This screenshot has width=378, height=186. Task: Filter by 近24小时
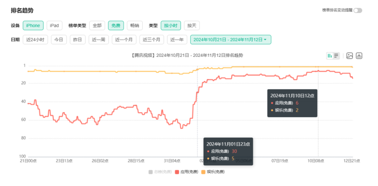pyautogui.click(x=35, y=40)
